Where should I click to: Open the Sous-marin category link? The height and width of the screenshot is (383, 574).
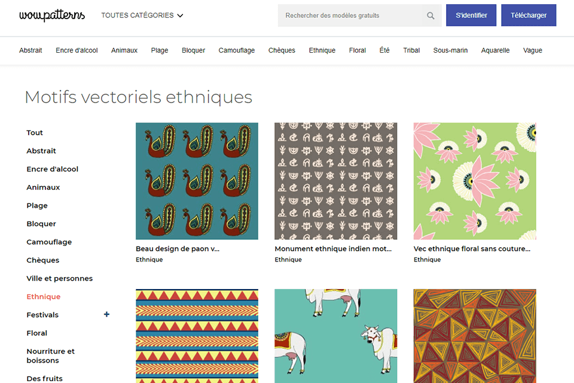(x=450, y=50)
